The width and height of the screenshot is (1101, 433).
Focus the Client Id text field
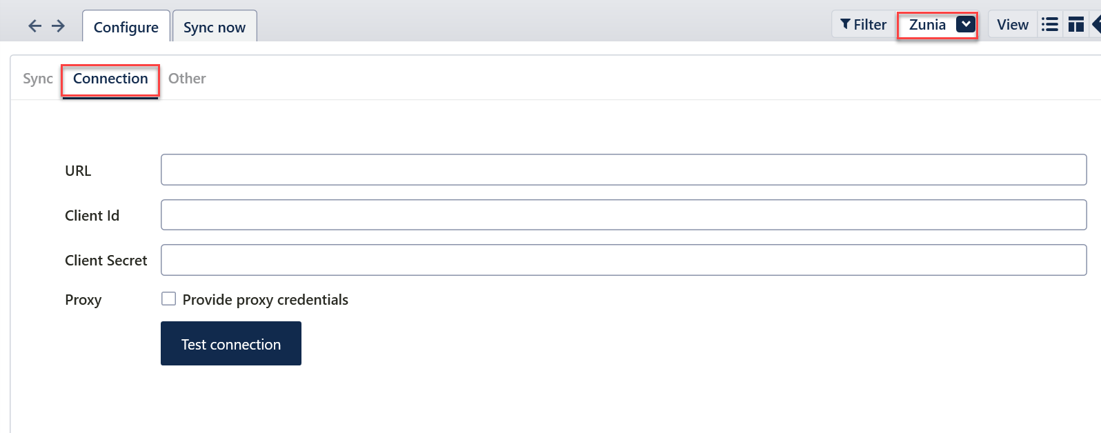click(x=623, y=215)
